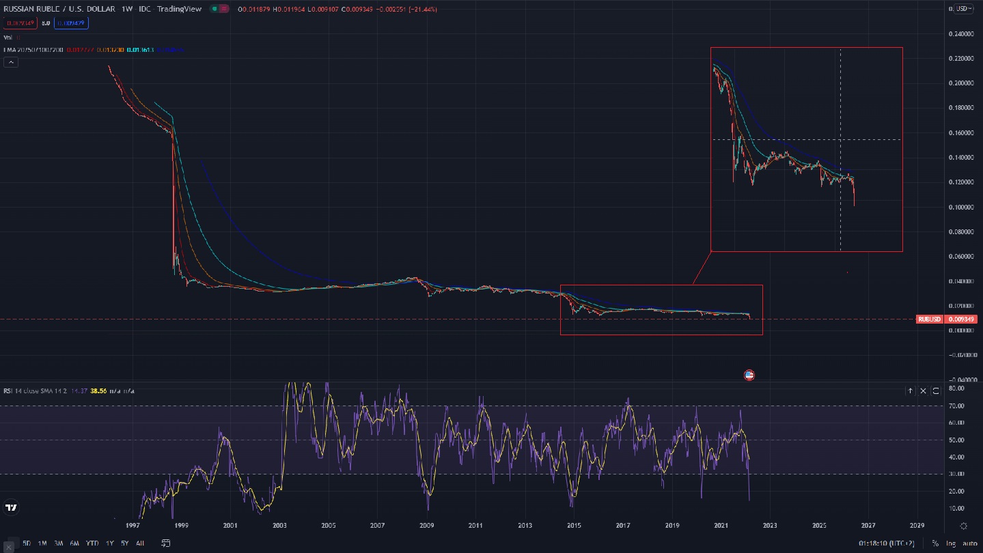Click the US flag economic event marker

[749, 375]
